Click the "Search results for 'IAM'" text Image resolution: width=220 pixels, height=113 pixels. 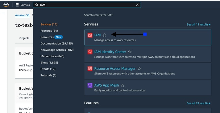pos(99,15)
